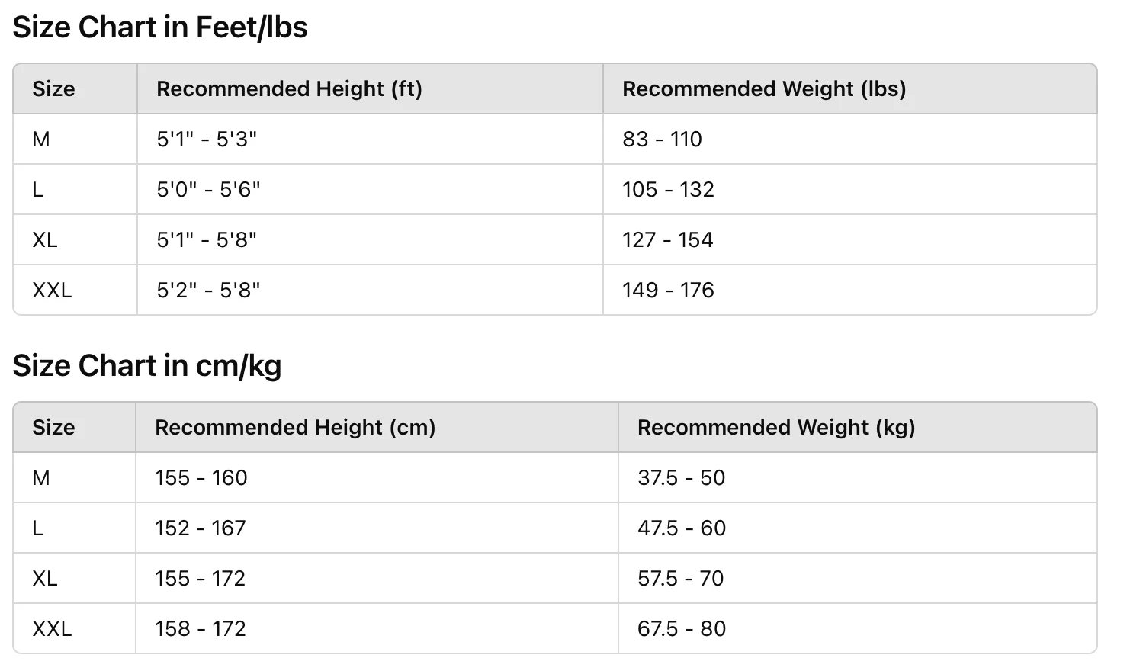This screenshot has width=1127, height=671.
Task: Select the 57.5 - 70 weight cell
Action: (680, 579)
